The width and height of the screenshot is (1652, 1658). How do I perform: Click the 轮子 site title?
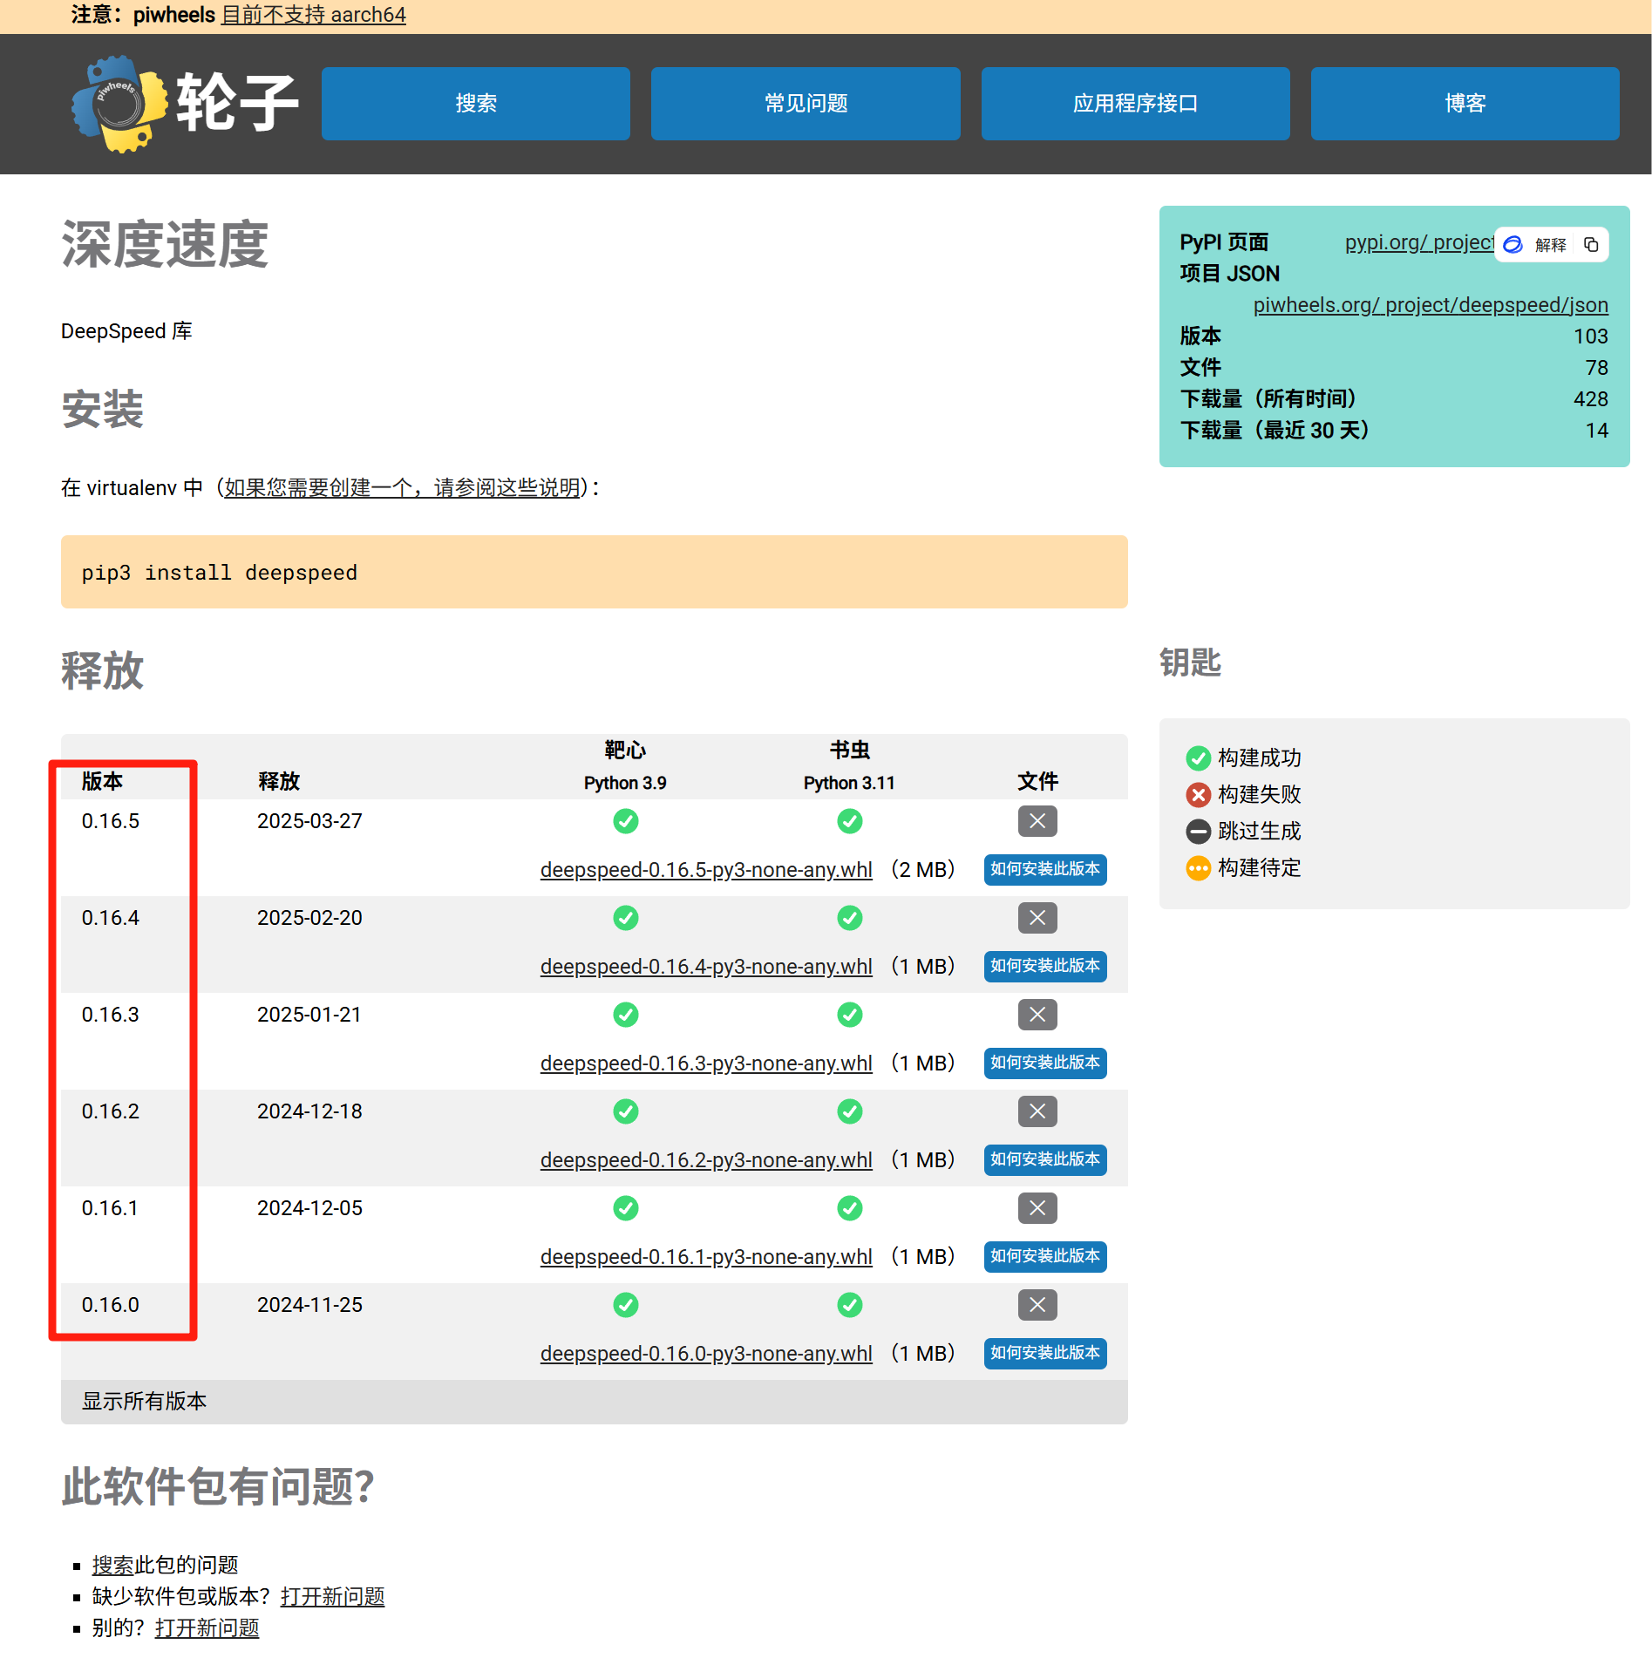237,103
